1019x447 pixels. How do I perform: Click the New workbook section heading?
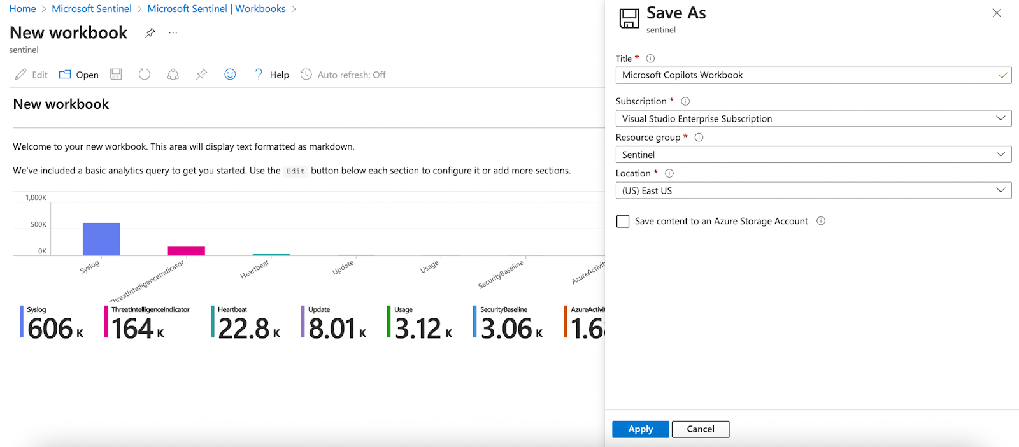(61, 104)
